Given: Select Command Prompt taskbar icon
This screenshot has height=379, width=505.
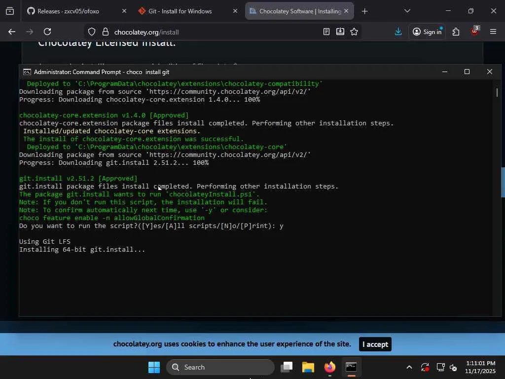Looking at the screenshot, I should [351, 367].
